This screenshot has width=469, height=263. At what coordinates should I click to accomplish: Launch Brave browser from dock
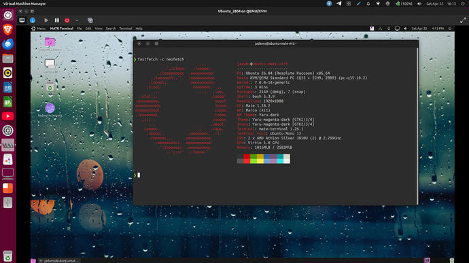click(7, 29)
